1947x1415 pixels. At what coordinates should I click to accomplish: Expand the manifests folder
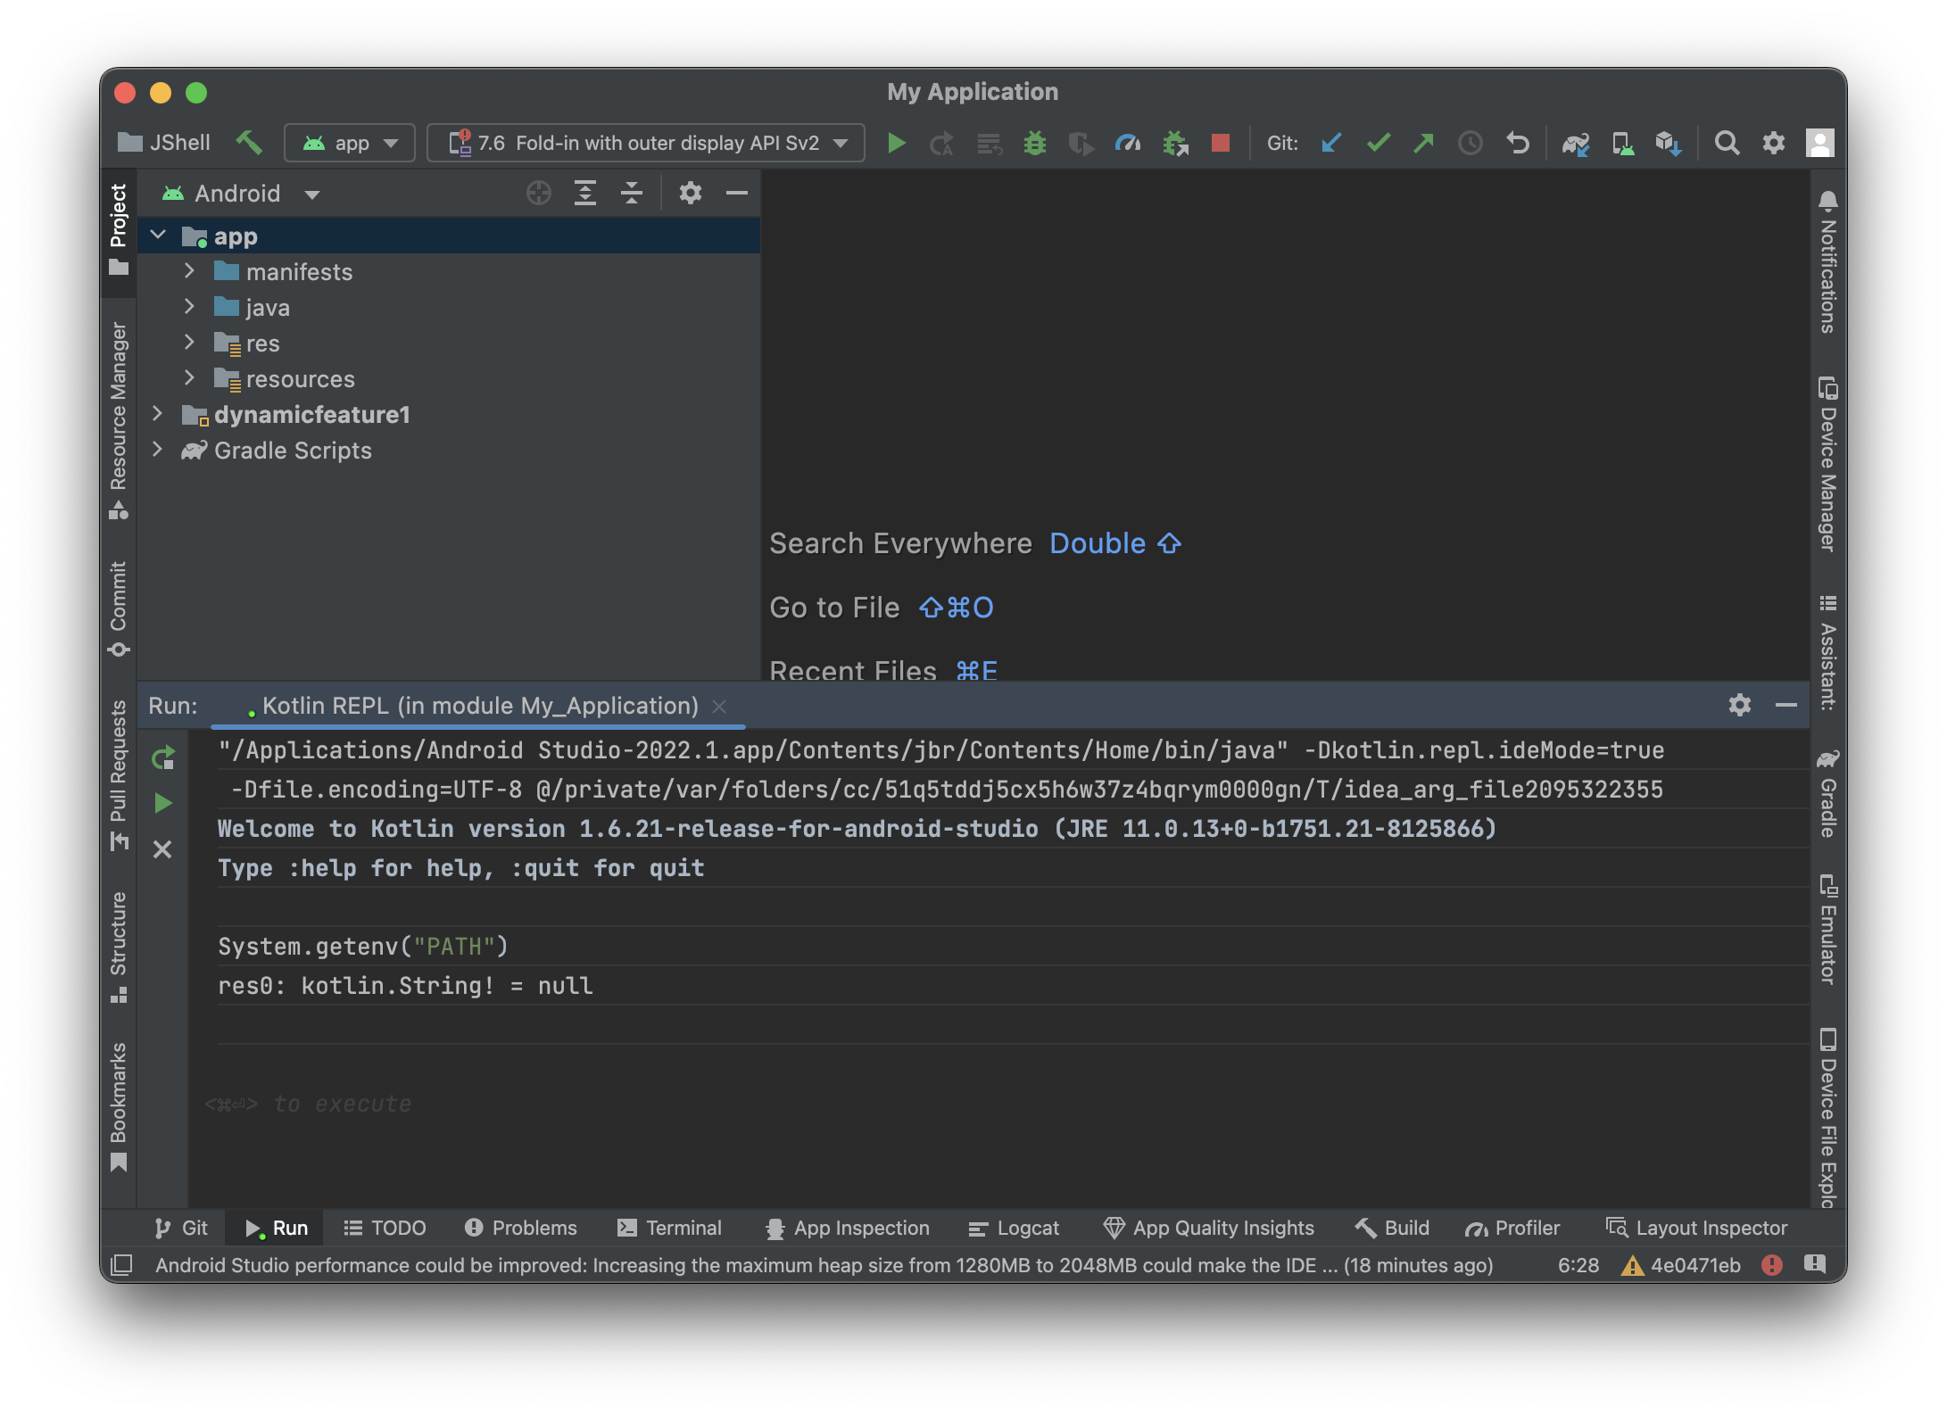click(189, 271)
